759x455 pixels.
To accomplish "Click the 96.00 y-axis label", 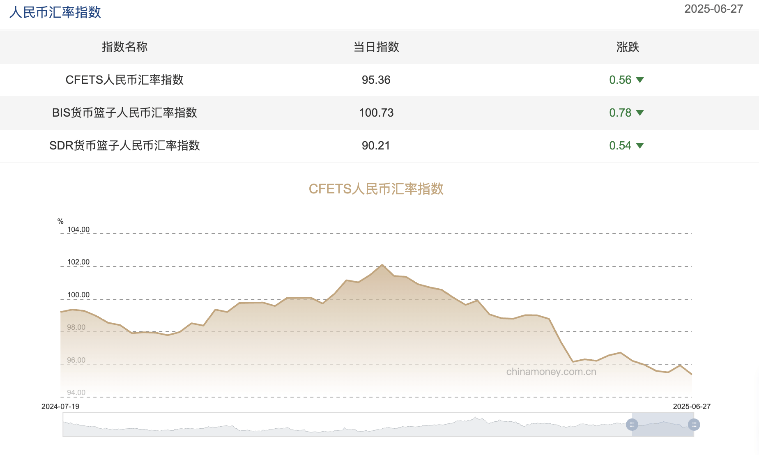I will pyautogui.click(x=76, y=360).
